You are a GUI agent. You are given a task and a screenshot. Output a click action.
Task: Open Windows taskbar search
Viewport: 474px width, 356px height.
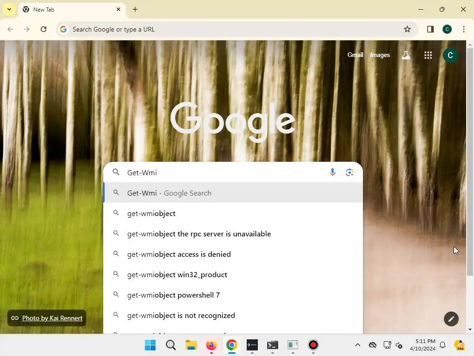(x=170, y=345)
